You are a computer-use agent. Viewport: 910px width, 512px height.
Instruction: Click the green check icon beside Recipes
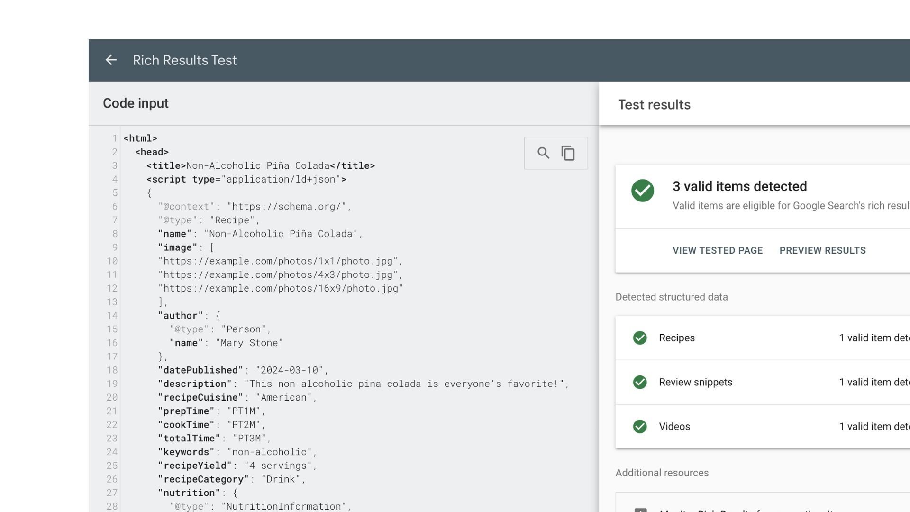click(640, 338)
